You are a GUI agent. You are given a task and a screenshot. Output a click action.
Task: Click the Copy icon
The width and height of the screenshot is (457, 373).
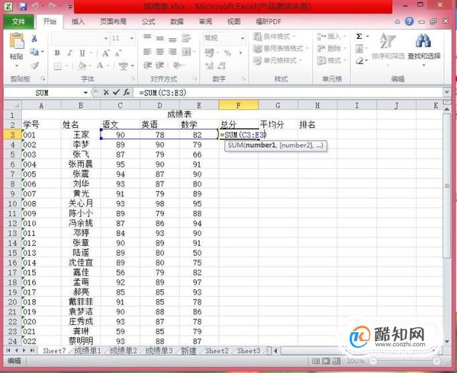(x=34, y=52)
